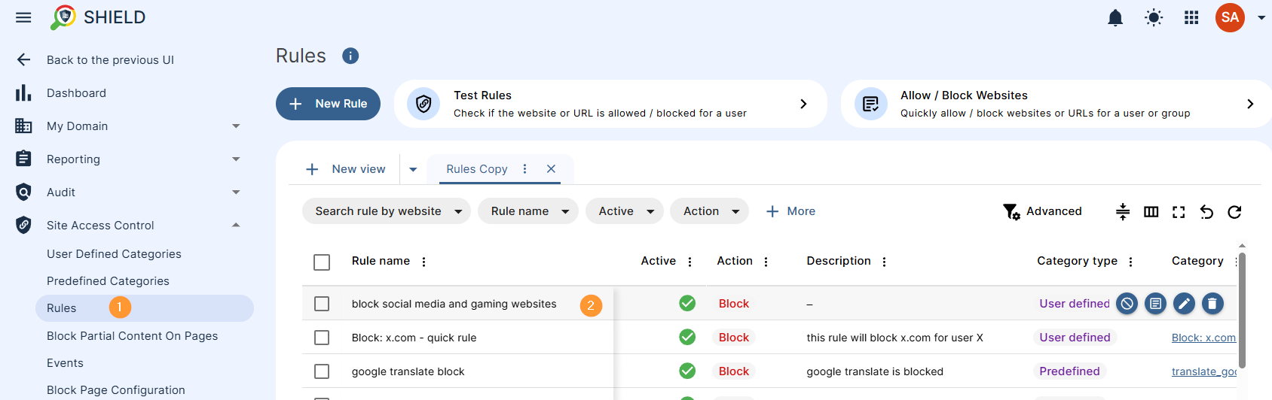Add a New view
This screenshot has width=1272, height=400.
point(345,169)
